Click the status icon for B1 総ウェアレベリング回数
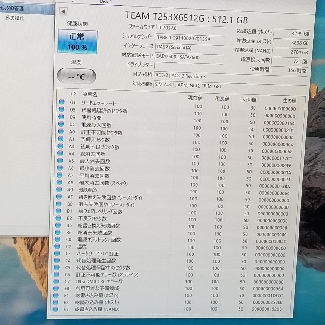This screenshot has width=325, height=325. 58,211
